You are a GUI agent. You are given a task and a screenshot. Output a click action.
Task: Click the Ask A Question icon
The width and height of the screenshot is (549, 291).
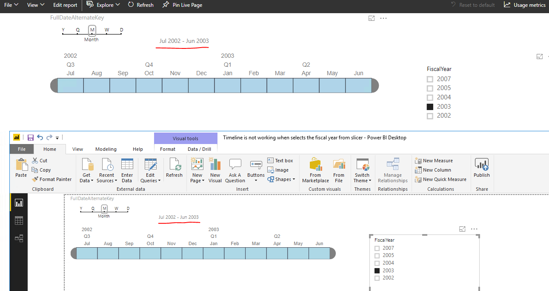click(235, 164)
